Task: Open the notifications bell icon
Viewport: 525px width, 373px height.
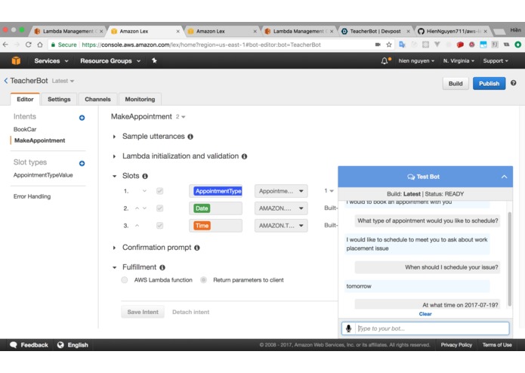Action: pyautogui.click(x=384, y=60)
